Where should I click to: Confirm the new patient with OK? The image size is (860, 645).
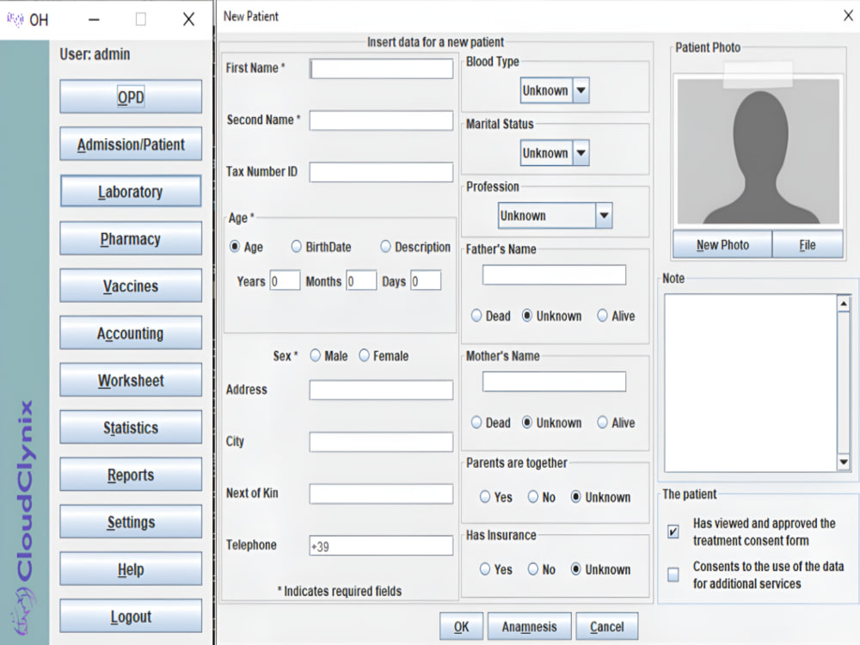click(461, 626)
